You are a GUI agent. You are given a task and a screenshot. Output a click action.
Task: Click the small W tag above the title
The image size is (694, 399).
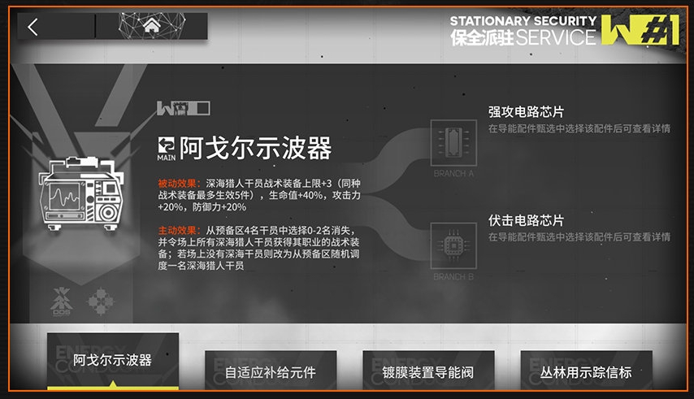point(184,108)
